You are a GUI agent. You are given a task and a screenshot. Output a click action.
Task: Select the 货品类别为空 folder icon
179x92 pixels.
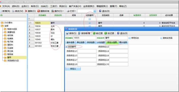pyautogui.click(x=5, y=61)
